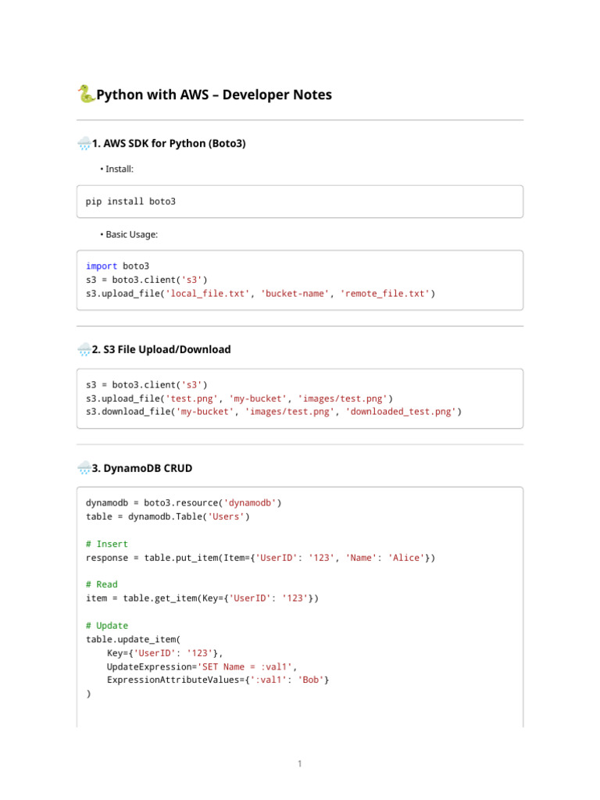Click the '3. DynamoDB CRUD' heading text
The height and width of the screenshot is (800, 600).
pyautogui.click(x=141, y=469)
